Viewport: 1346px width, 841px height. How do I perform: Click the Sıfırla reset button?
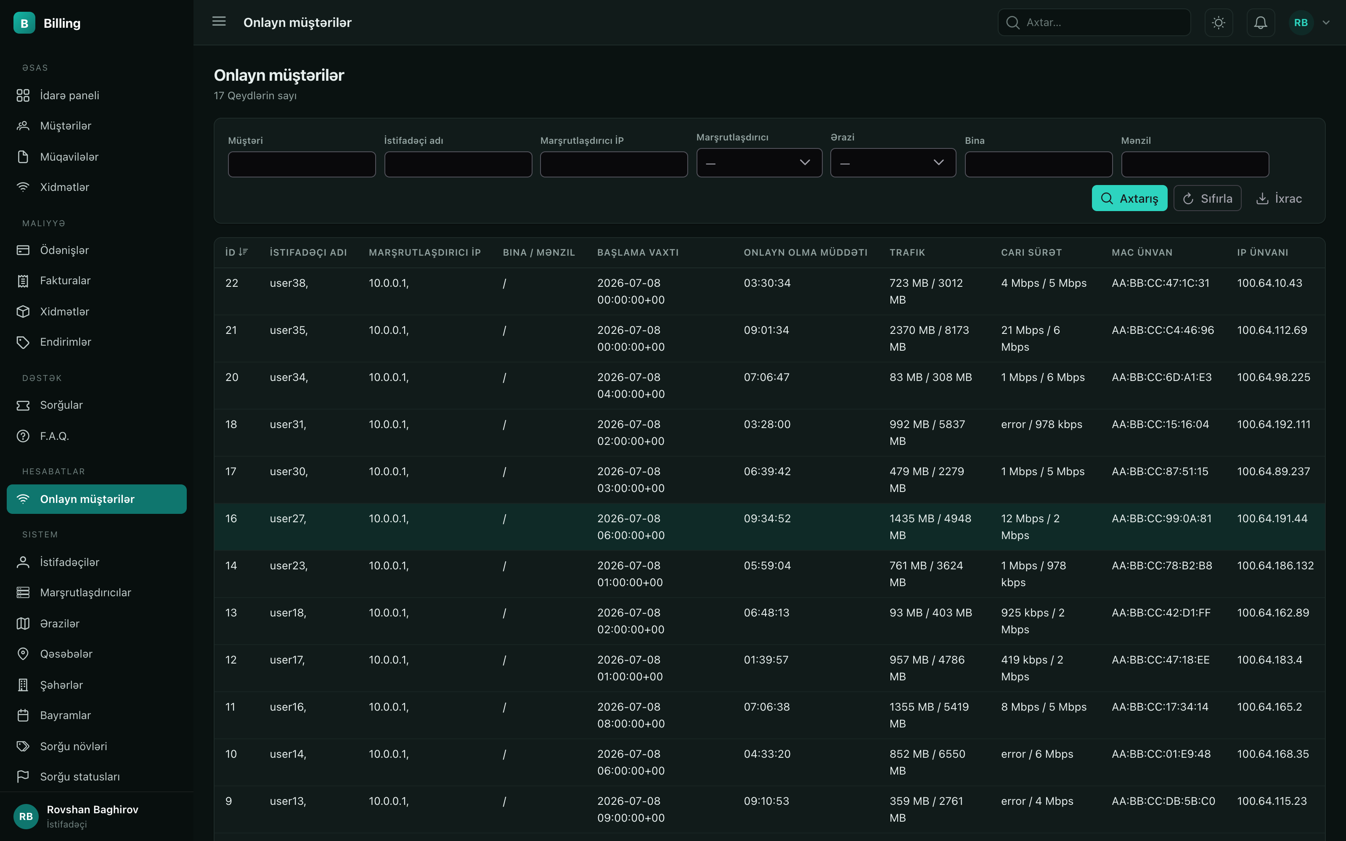click(x=1207, y=198)
